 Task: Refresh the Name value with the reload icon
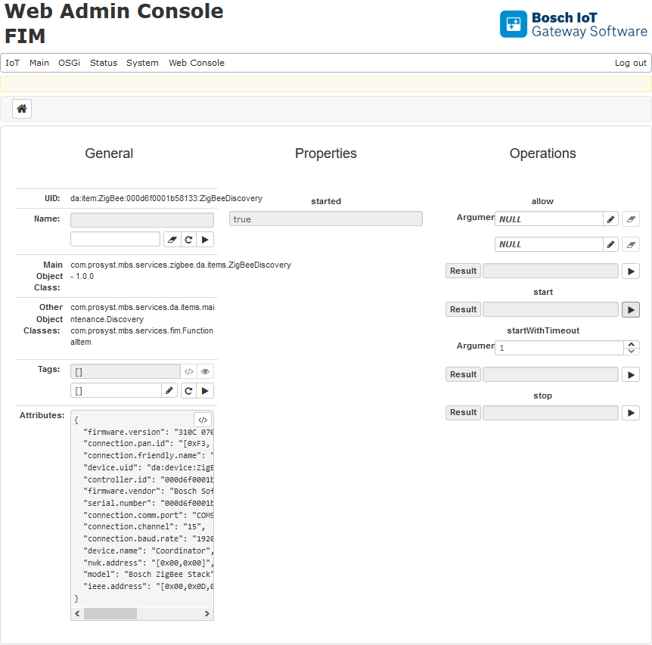(x=188, y=239)
